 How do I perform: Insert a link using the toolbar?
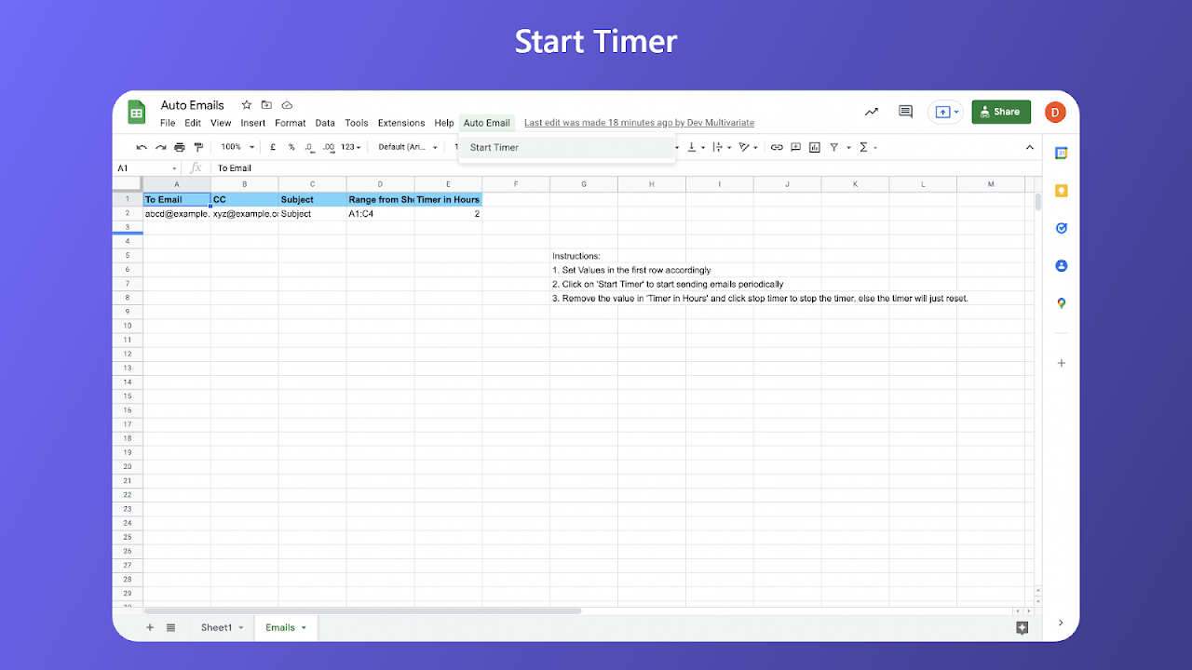pos(777,147)
